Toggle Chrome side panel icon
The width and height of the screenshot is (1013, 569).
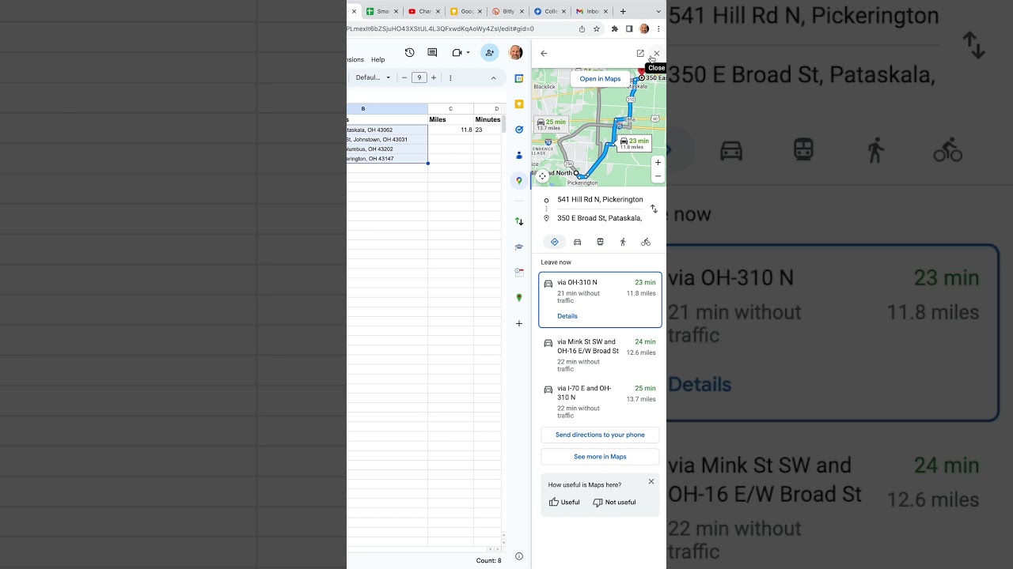point(629,29)
